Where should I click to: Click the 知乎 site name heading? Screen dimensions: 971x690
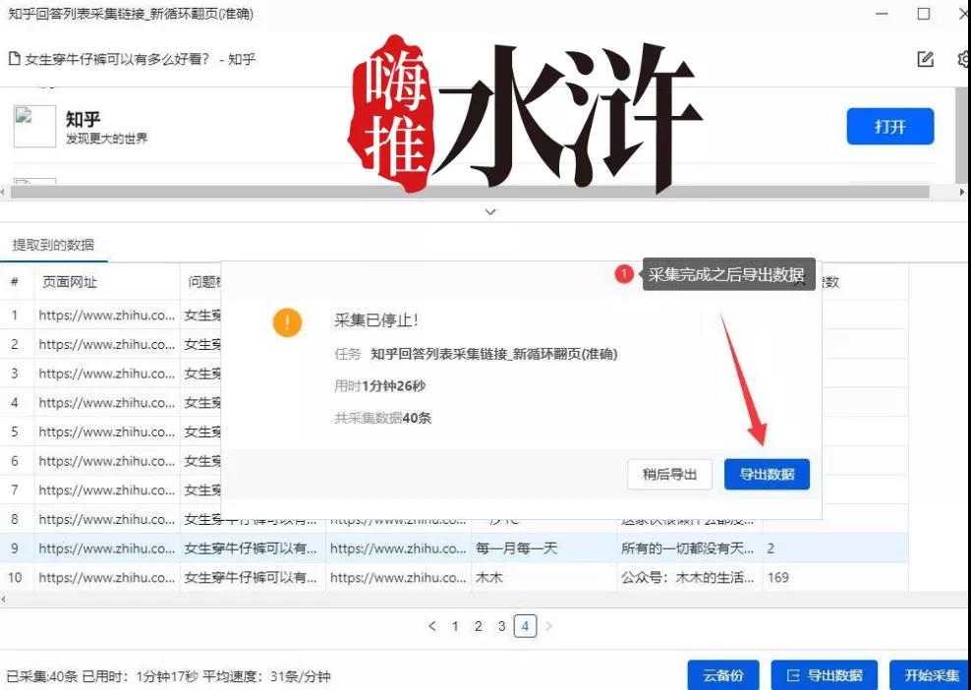(x=83, y=118)
